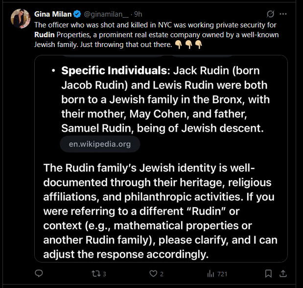Click the repost count number 3
Screen dimensions: 303x288
pos(104,274)
